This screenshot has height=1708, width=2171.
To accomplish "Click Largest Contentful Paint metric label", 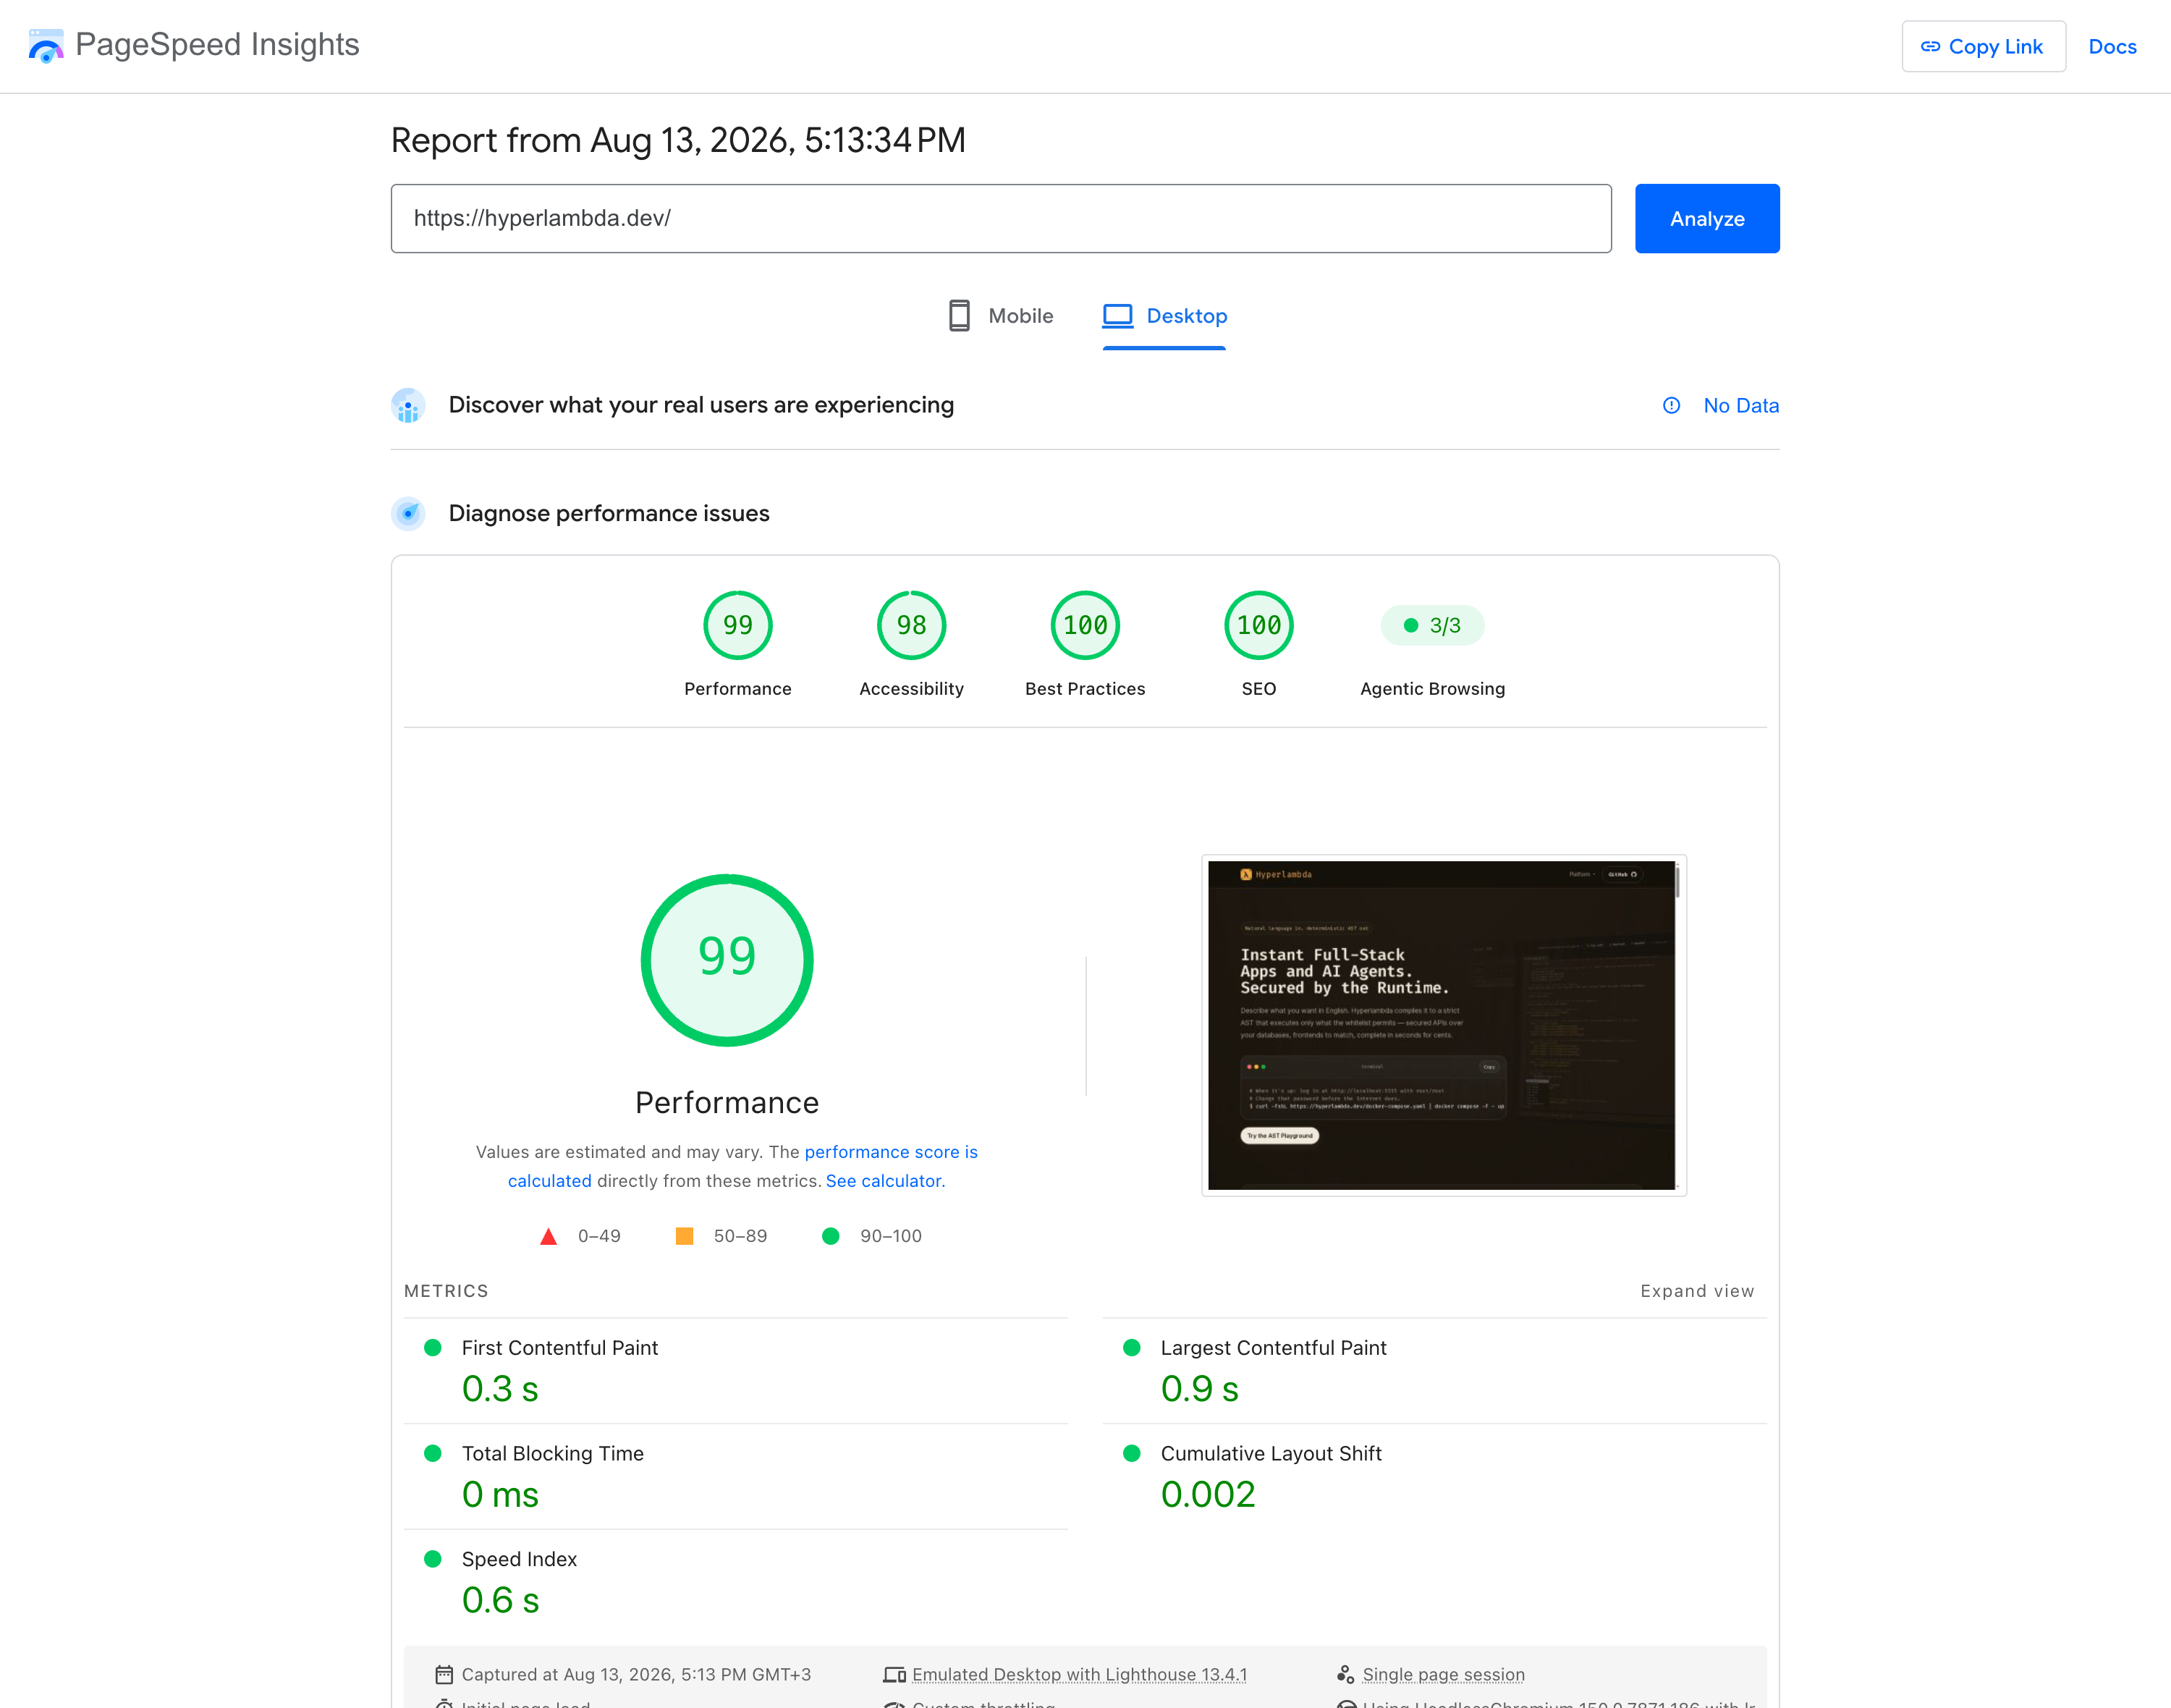I will (1273, 1348).
